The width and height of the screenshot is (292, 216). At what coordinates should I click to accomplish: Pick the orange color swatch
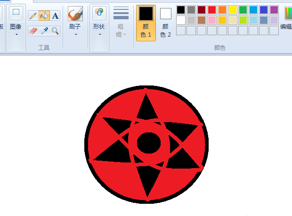point(222,10)
